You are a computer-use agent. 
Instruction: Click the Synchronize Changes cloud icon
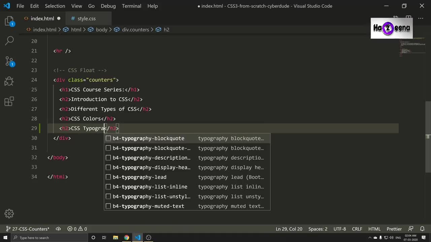click(x=58, y=229)
